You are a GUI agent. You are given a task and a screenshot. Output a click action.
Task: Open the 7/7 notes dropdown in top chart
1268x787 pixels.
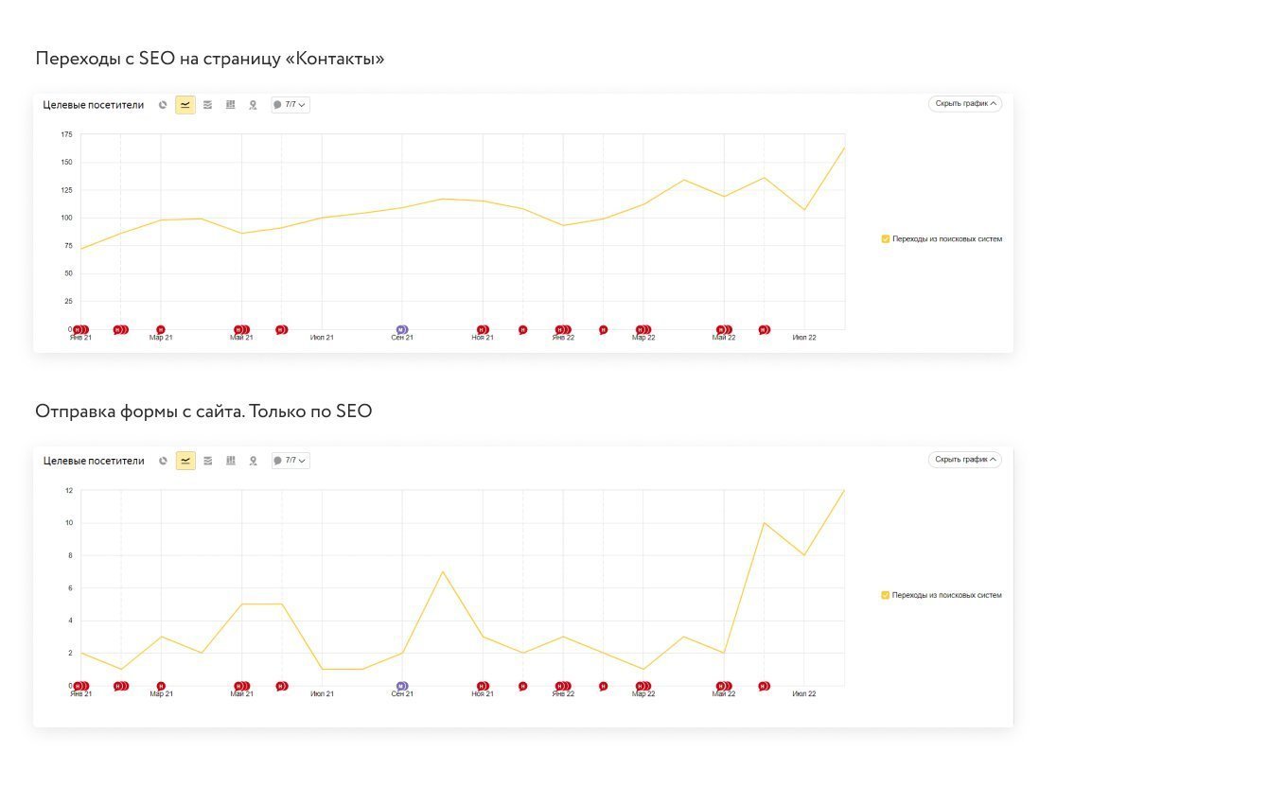coord(291,105)
